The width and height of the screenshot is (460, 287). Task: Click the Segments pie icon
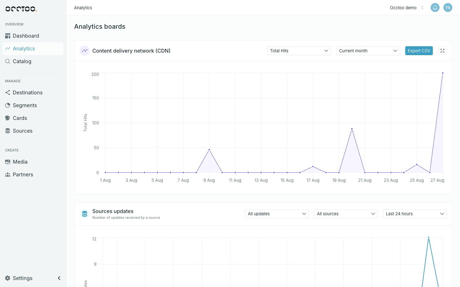(8, 105)
